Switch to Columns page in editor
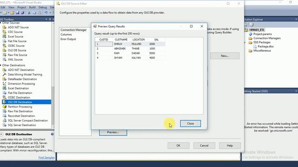This screenshot has width=298, height=167. point(66,34)
